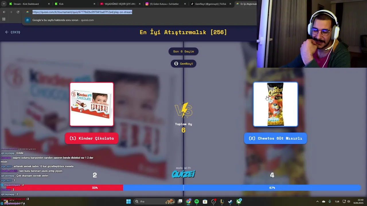Screen dimensions: 367x206
Task: Open the apps grid icon in bookmarks bar
Action: tap(4, 19)
